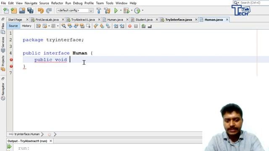This screenshot has height=151, width=269.
Task: Click the Stop Macro Recording square icon
Action: [x=136, y=26]
